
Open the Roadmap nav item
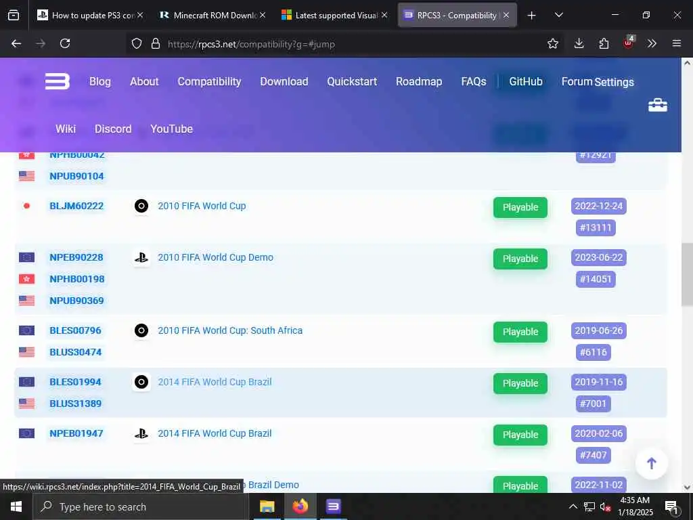click(x=419, y=81)
